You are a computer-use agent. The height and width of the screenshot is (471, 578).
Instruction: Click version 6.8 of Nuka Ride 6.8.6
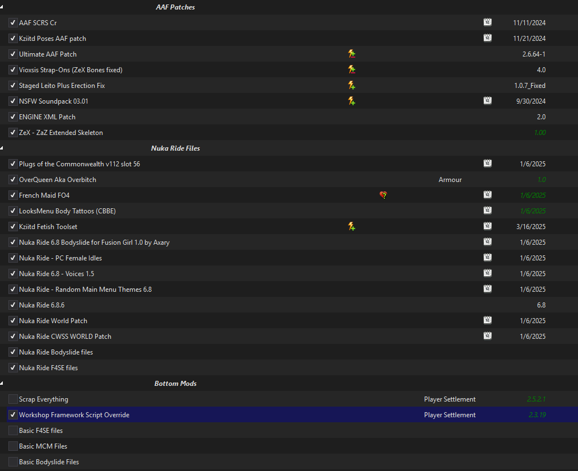click(x=541, y=305)
